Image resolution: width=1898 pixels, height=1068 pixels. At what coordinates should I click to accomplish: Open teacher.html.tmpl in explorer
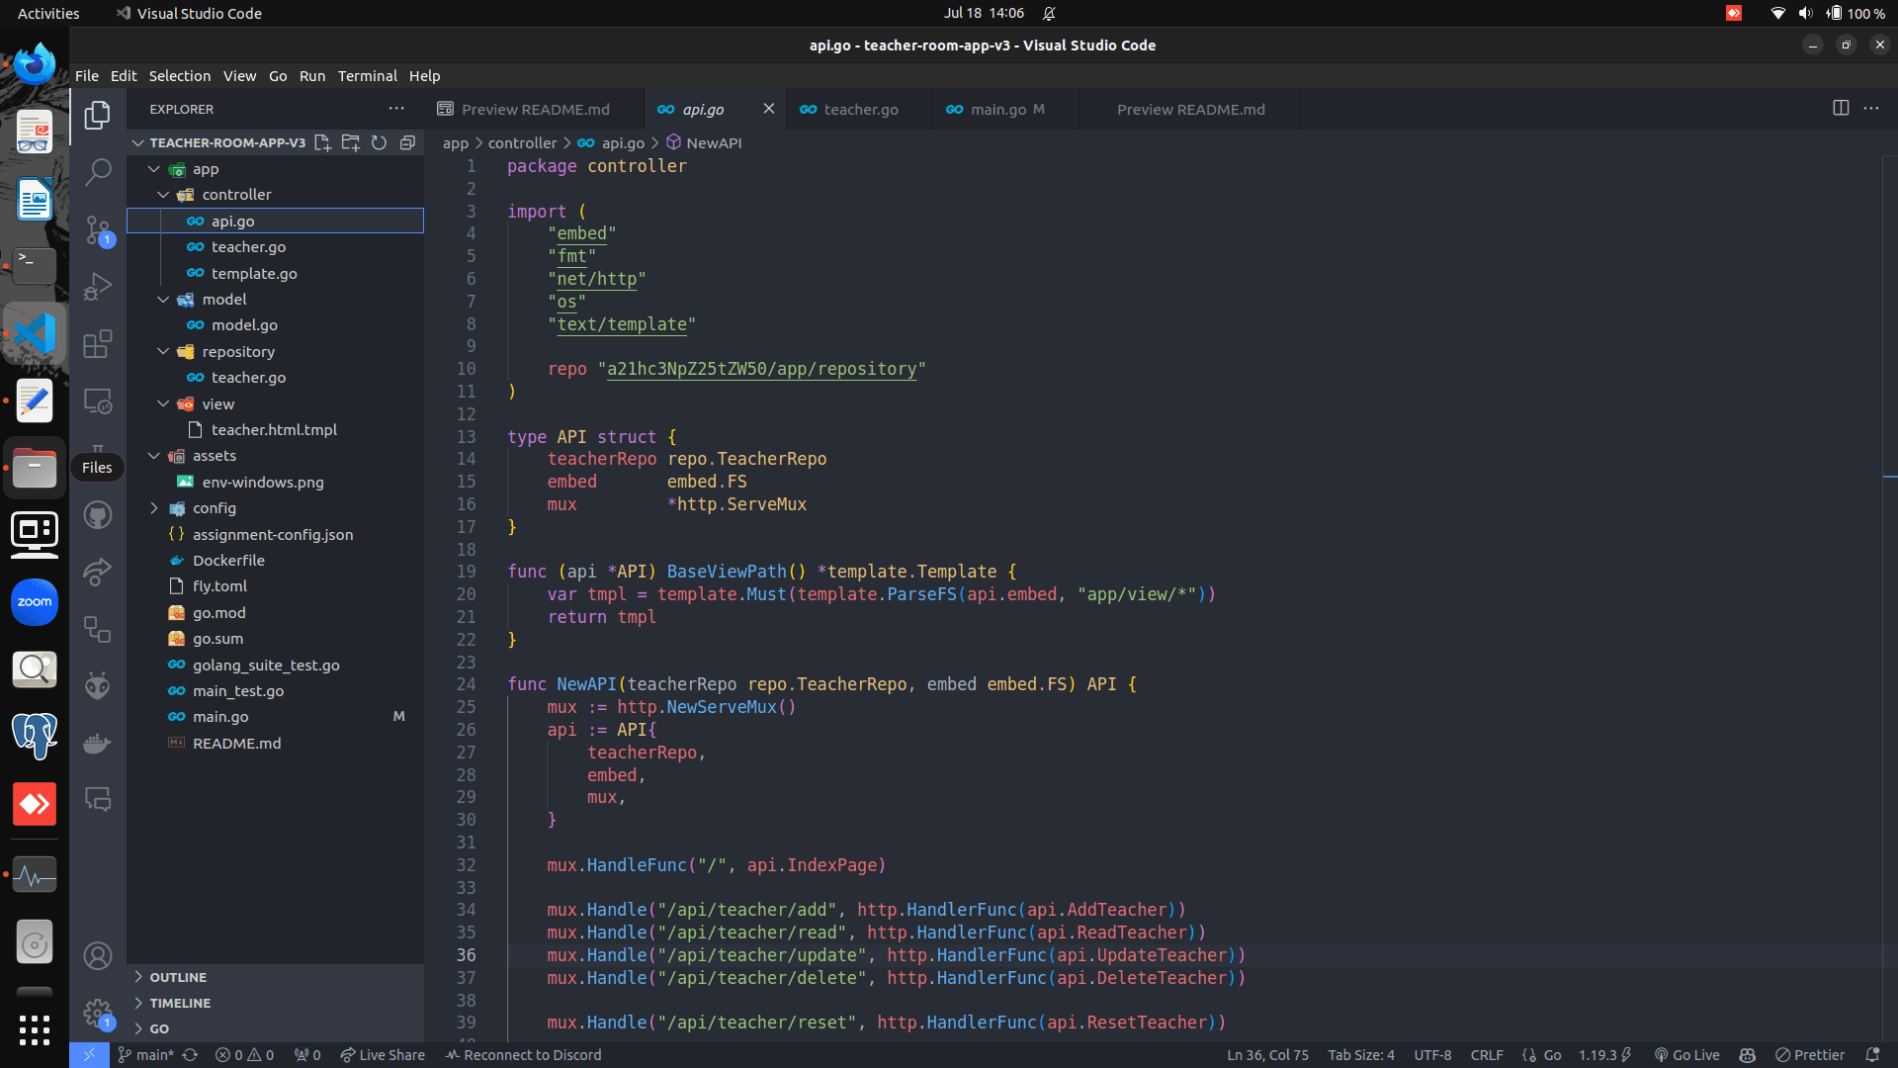coord(274,430)
